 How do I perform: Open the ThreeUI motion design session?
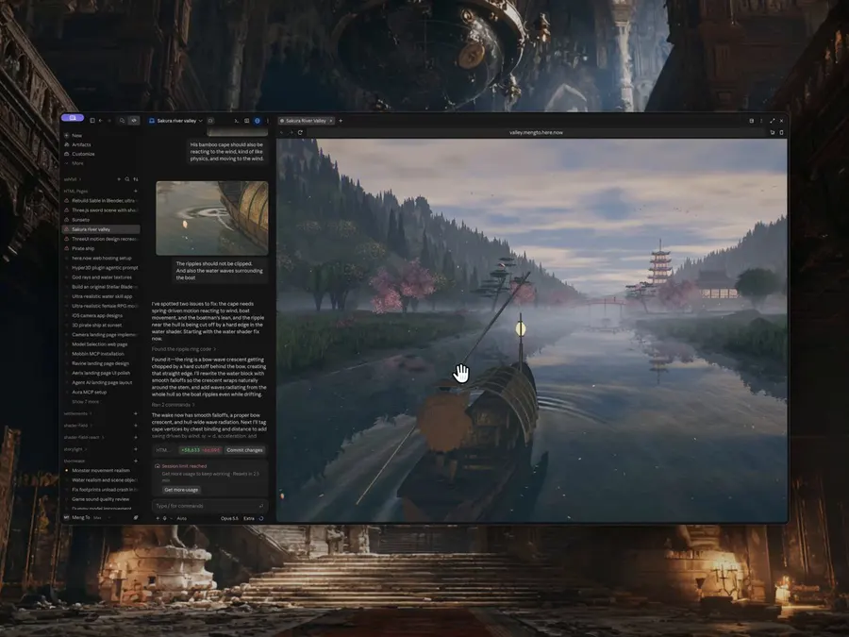click(x=102, y=239)
